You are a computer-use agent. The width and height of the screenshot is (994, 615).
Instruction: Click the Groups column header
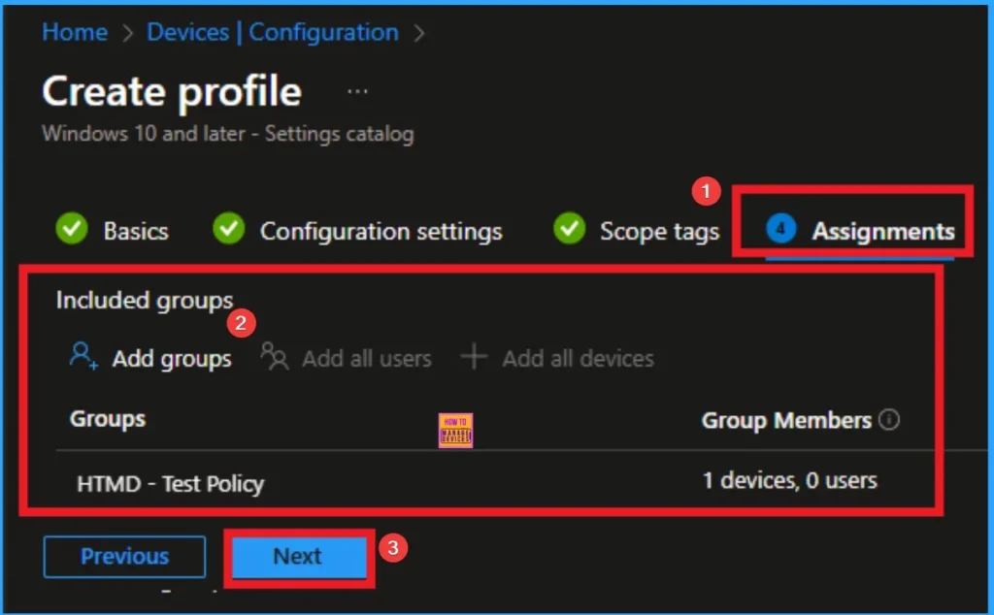pyautogui.click(x=108, y=419)
